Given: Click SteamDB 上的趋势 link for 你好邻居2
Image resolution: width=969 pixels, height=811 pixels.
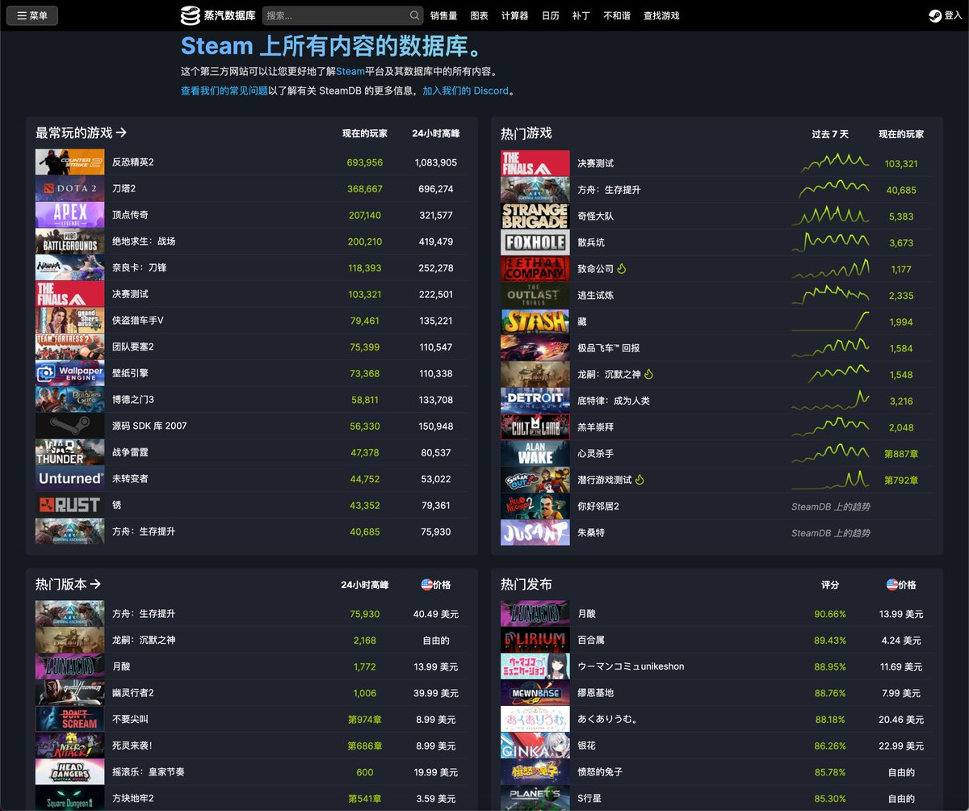Looking at the screenshot, I should 831,506.
